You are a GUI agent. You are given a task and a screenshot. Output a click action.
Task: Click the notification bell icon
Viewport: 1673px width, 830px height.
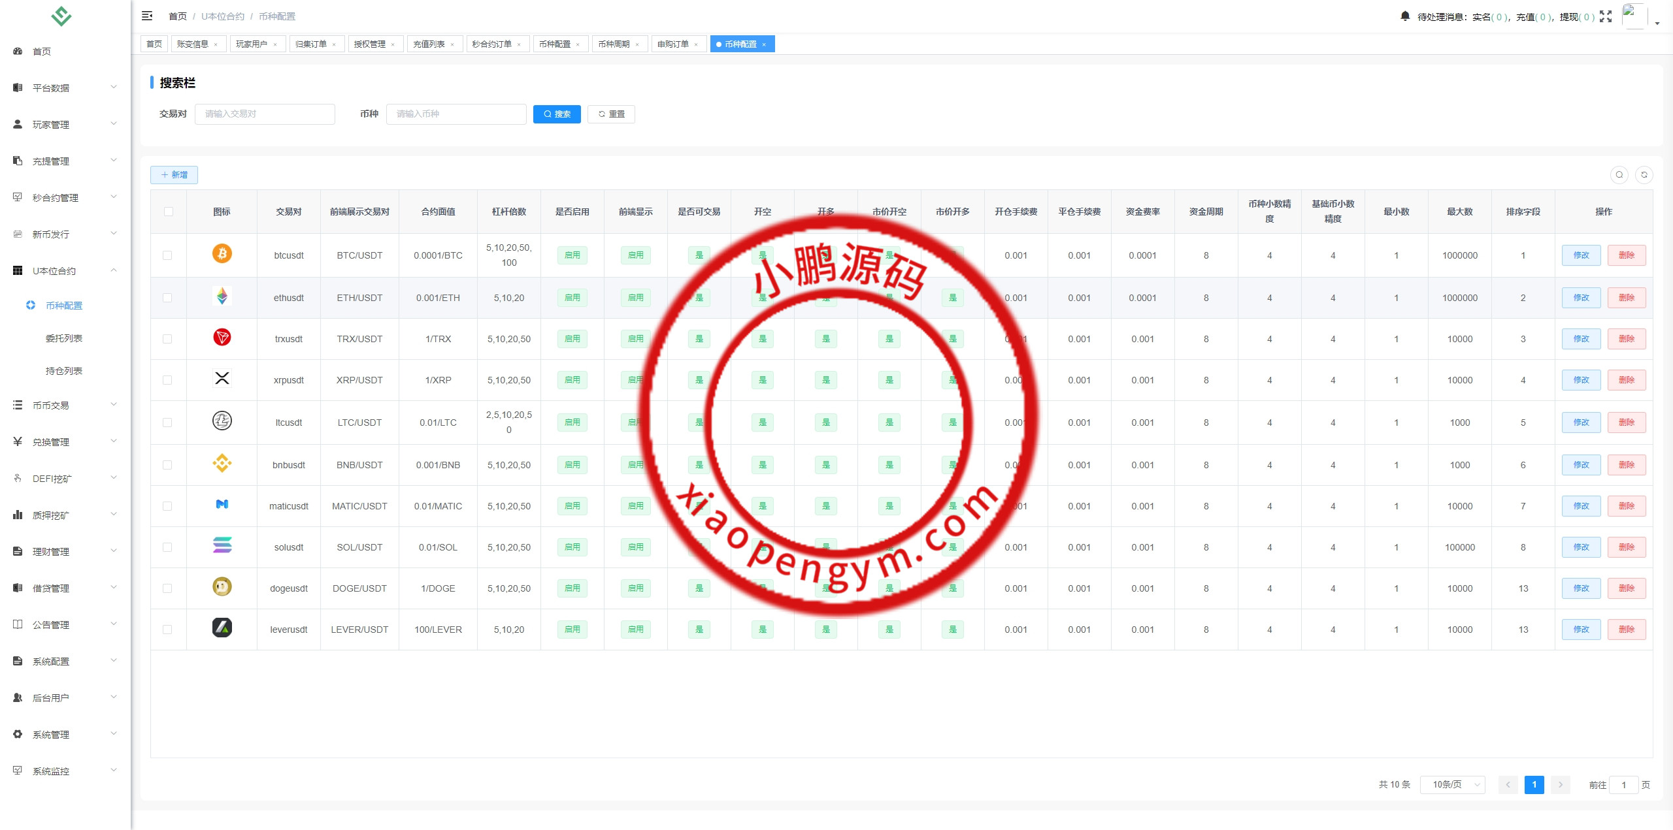[x=1405, y=16]
